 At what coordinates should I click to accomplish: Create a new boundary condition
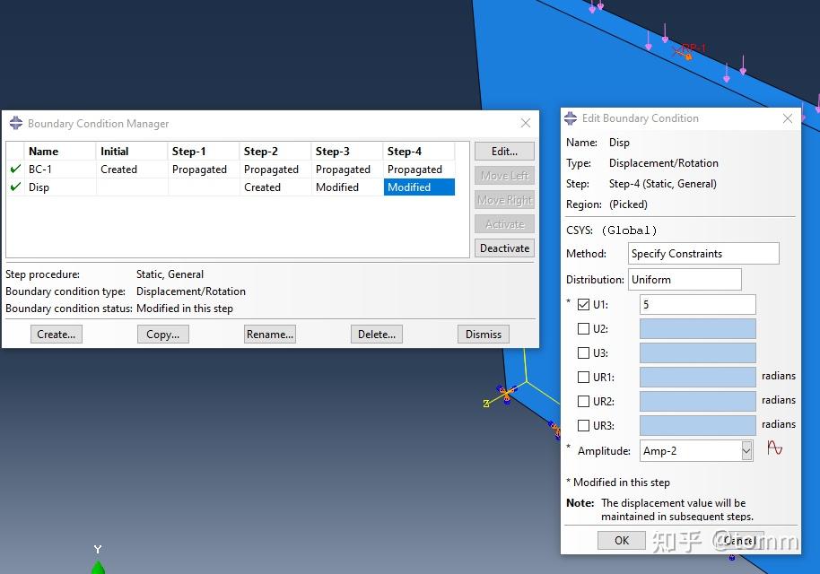click(x=56, y=334)
